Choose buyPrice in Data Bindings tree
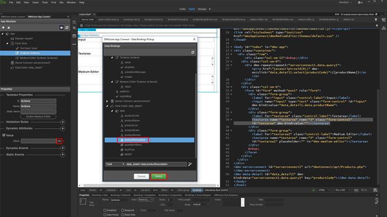 tap(130, 149)
